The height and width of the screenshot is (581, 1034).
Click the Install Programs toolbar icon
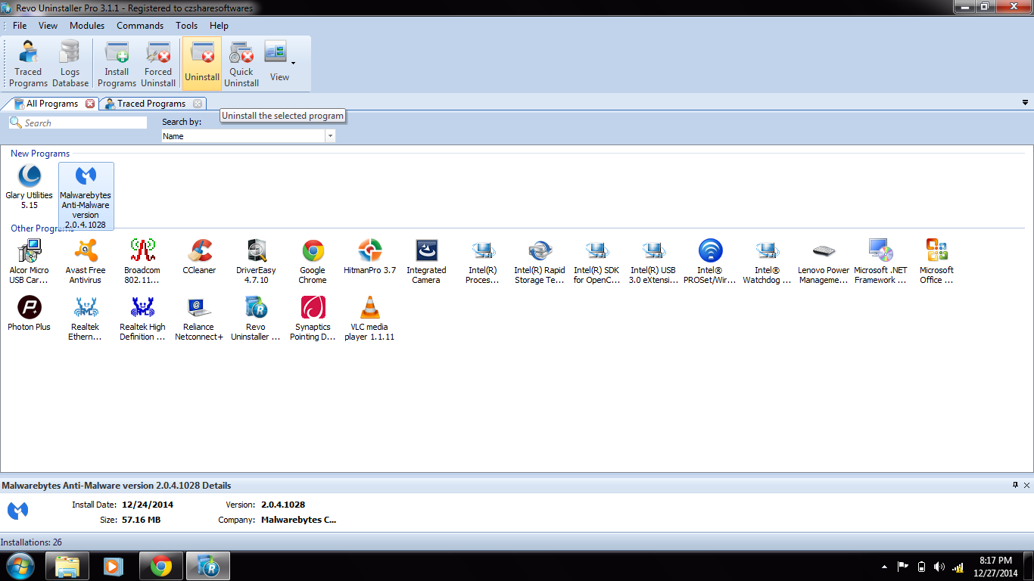117,64
